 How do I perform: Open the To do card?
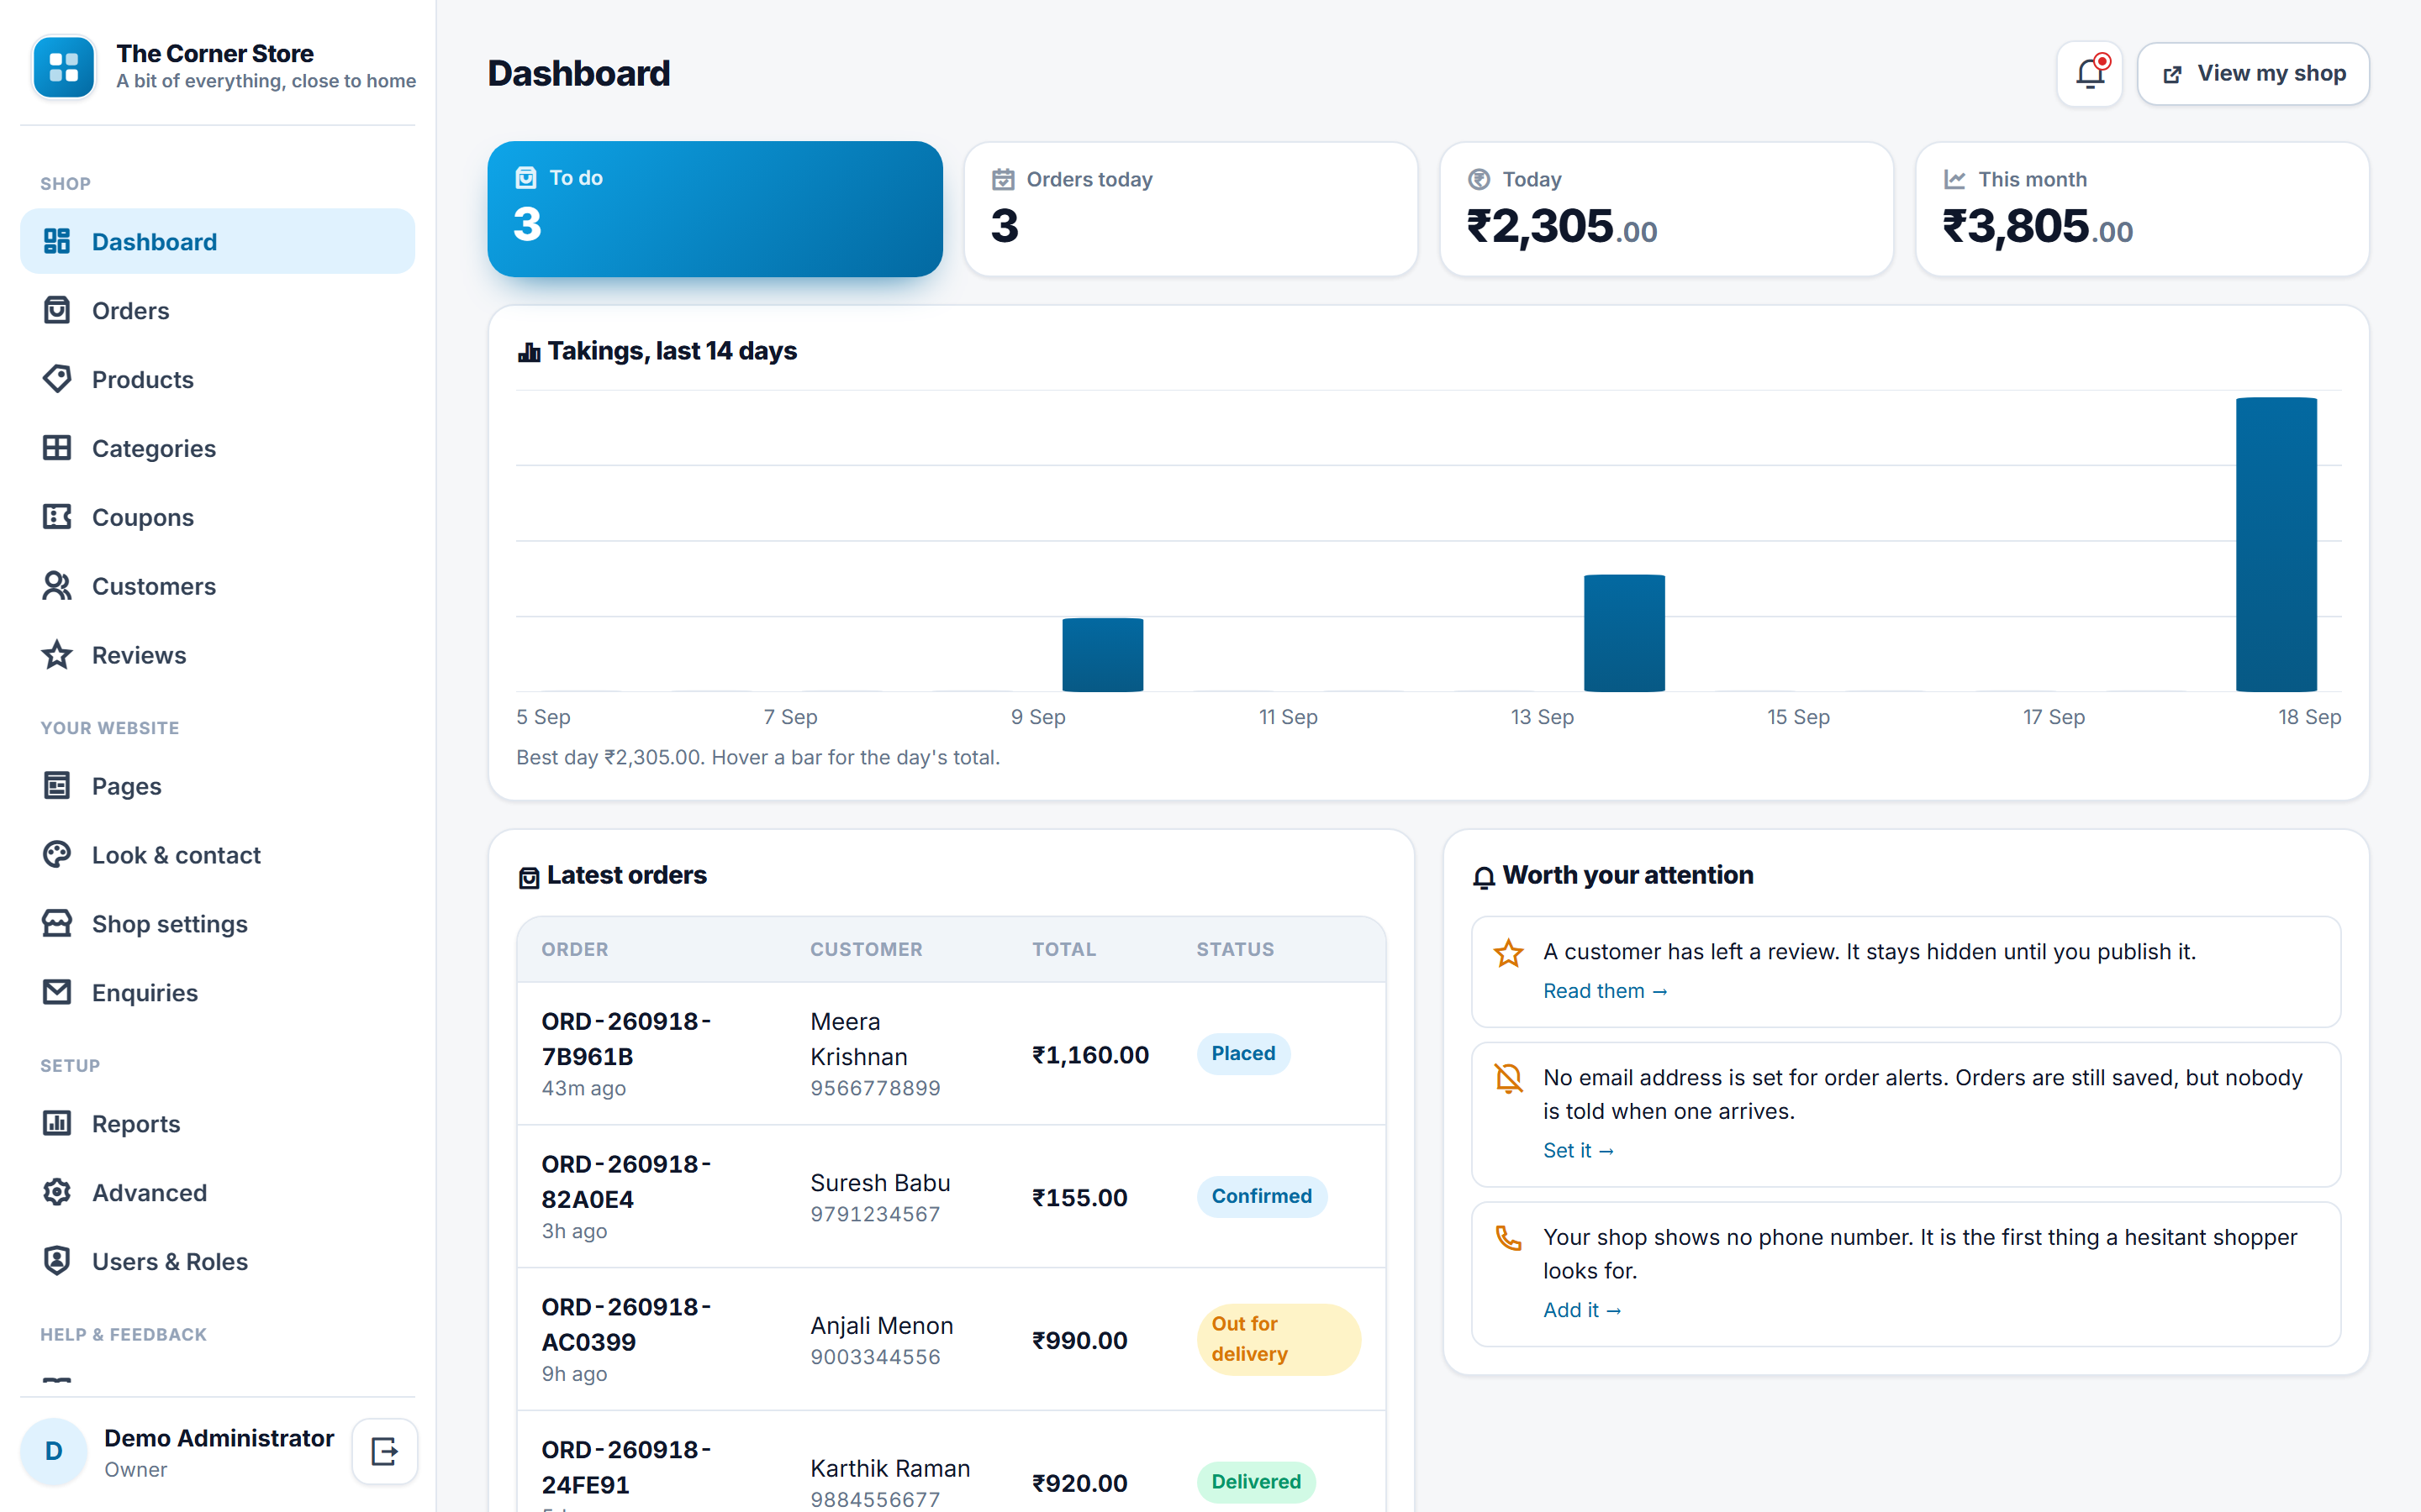pos(715,208)
